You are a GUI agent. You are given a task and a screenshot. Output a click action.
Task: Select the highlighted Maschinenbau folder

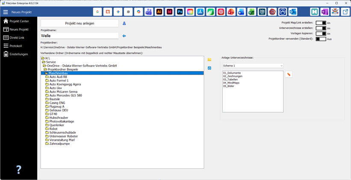tap(122, 73)
